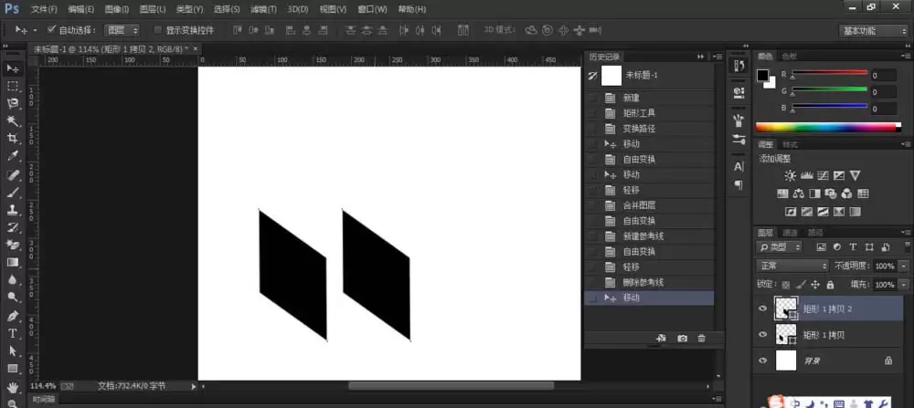This screenshot has height=408, width=914.
Task: Open the 窗口(W) menu
Action: point(373,9)
